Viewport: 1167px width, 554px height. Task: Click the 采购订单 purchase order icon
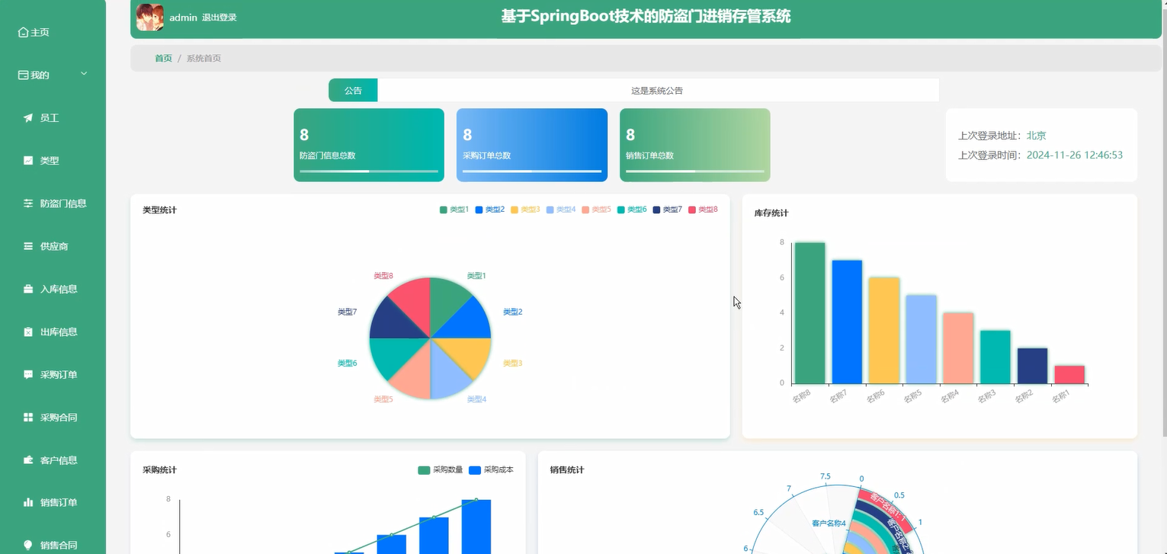coord(27,373)
